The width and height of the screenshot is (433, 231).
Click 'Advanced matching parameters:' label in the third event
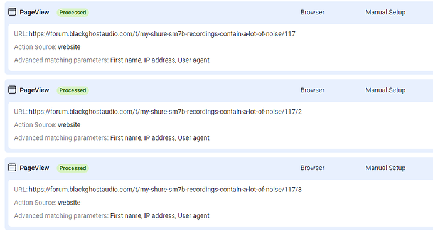[x=61, y=216]
